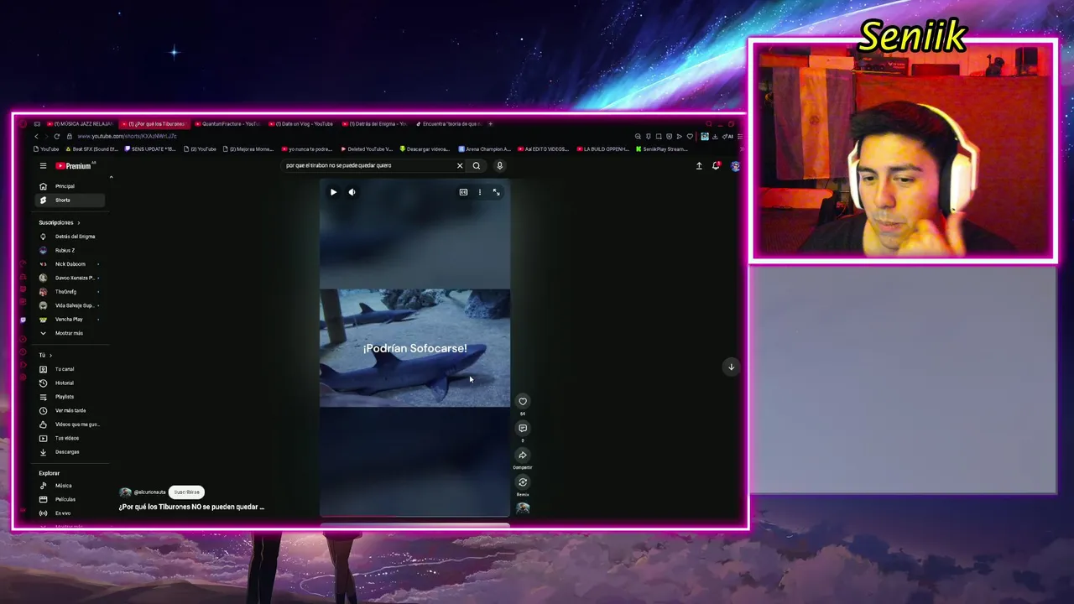1074x604 pixels.
Task: Switch to Date un Vlog tab
Action: (302, 124)
